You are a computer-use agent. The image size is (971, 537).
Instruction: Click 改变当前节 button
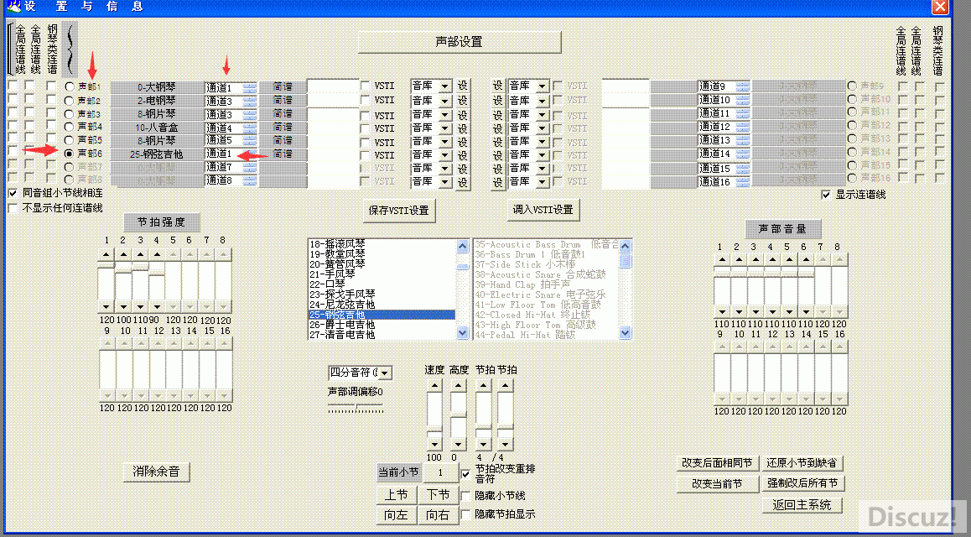[x=717, y=484]
